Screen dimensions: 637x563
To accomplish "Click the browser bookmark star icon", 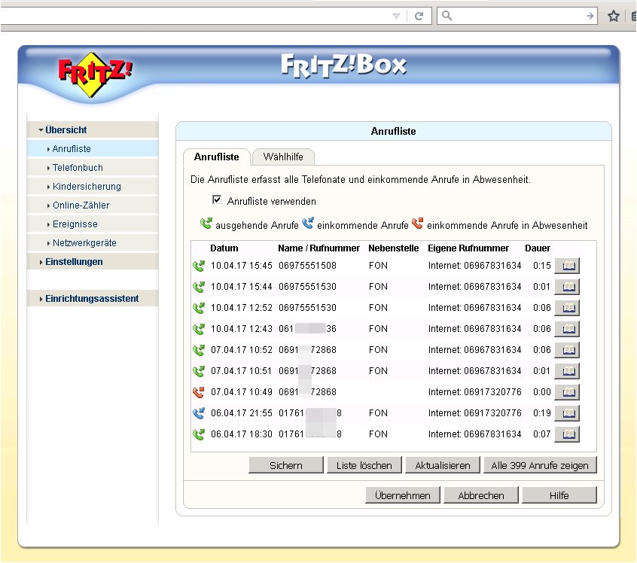I will tap(614, 17).
